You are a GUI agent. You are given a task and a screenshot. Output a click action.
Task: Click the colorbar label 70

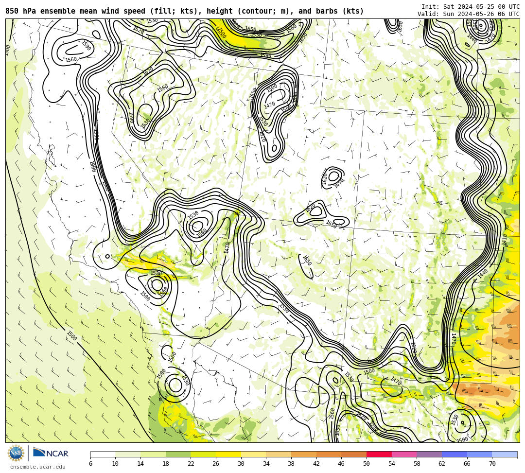click(x=492, y=464)
